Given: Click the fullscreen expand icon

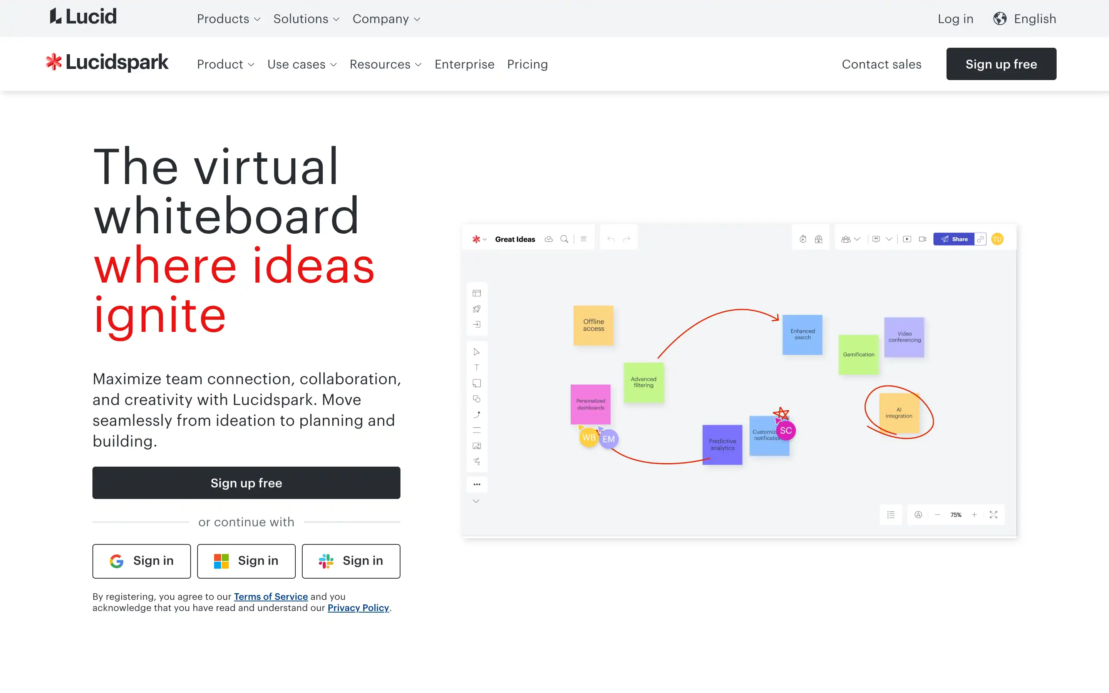Looking at the screenshot, I should [993, 515].
